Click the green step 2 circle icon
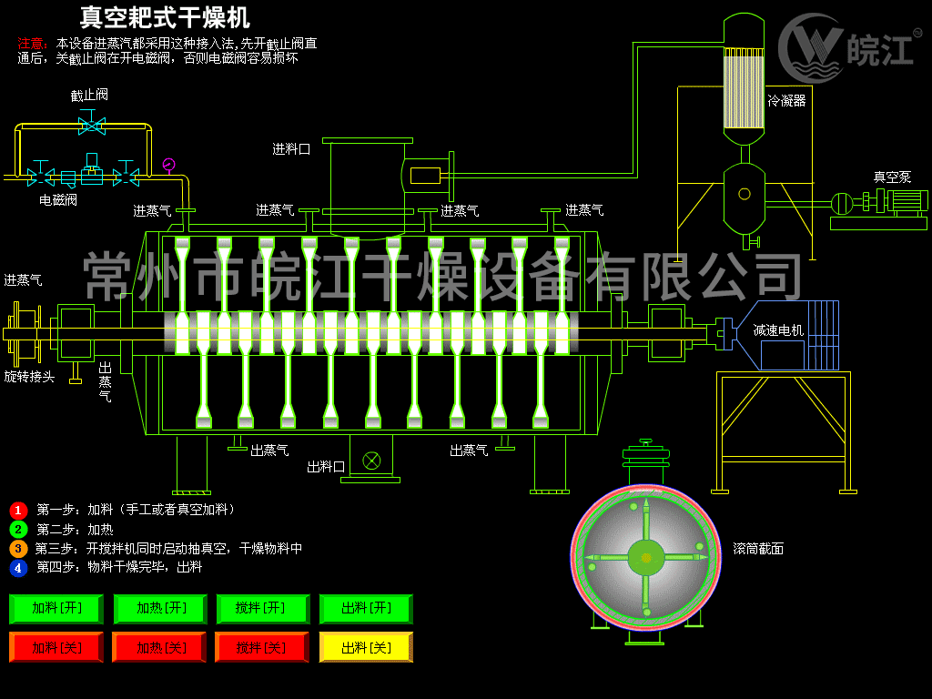This screenshot has width=932, height=699. (x=18, y=529)
